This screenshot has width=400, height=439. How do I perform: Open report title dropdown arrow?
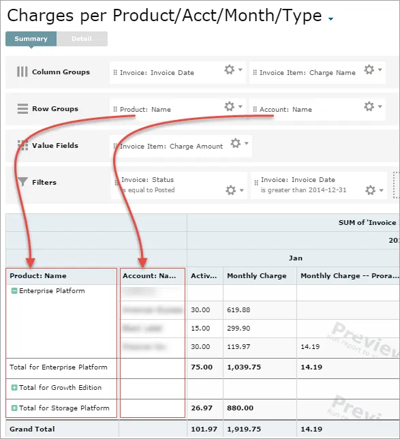[x=331, y=19]
